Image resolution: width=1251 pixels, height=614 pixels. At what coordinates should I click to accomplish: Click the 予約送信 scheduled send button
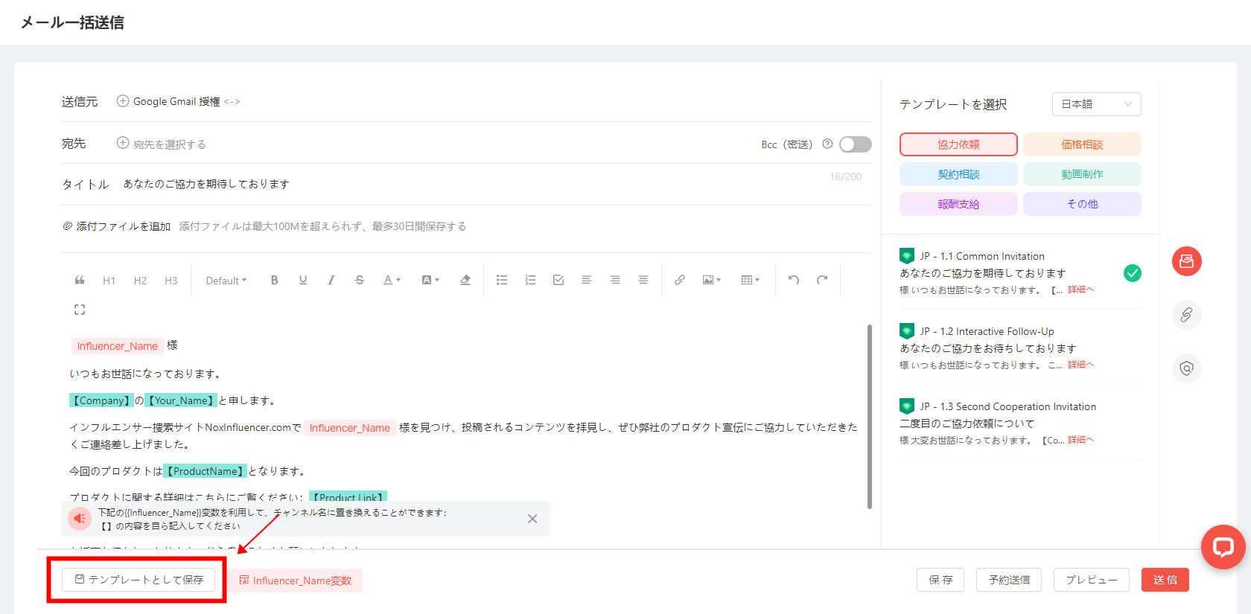(1009, 580)
